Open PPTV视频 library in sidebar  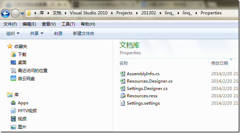pos(27,111)
